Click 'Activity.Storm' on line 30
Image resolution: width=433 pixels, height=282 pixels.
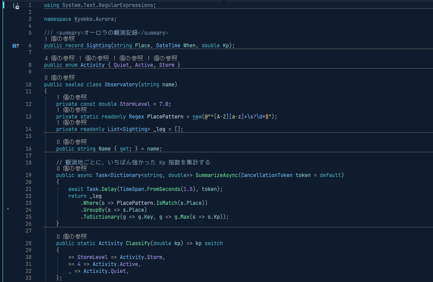click(141, 257)
